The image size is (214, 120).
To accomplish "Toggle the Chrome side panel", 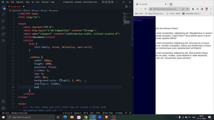I will (x=202, y=9).
